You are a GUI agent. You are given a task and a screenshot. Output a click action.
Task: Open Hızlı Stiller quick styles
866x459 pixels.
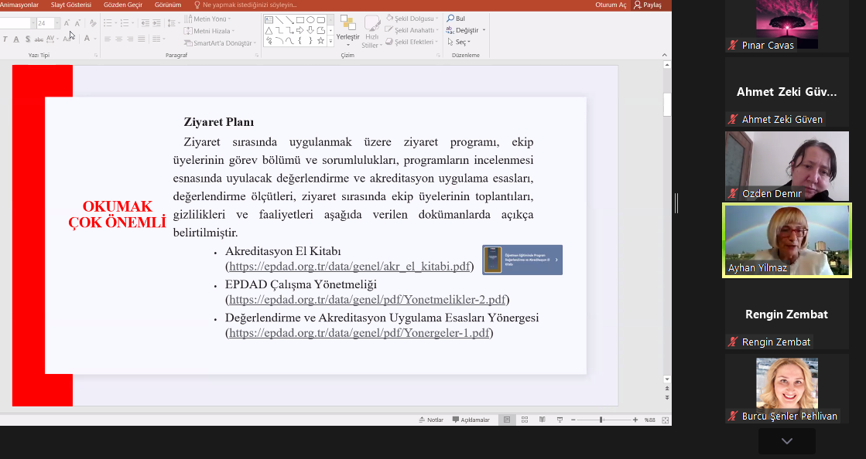371,31
